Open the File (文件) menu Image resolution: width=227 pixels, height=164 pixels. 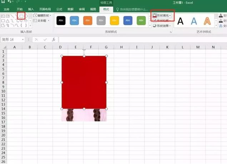6,9
